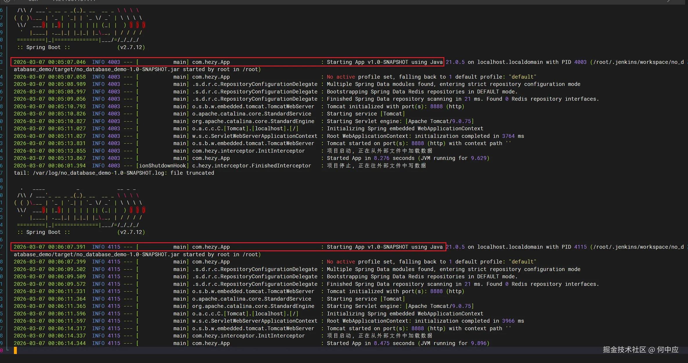The width and height of the screenshot is (688, 363).
Task: Click the FinishedInterceptor logger class name
Action: point(252,166)
